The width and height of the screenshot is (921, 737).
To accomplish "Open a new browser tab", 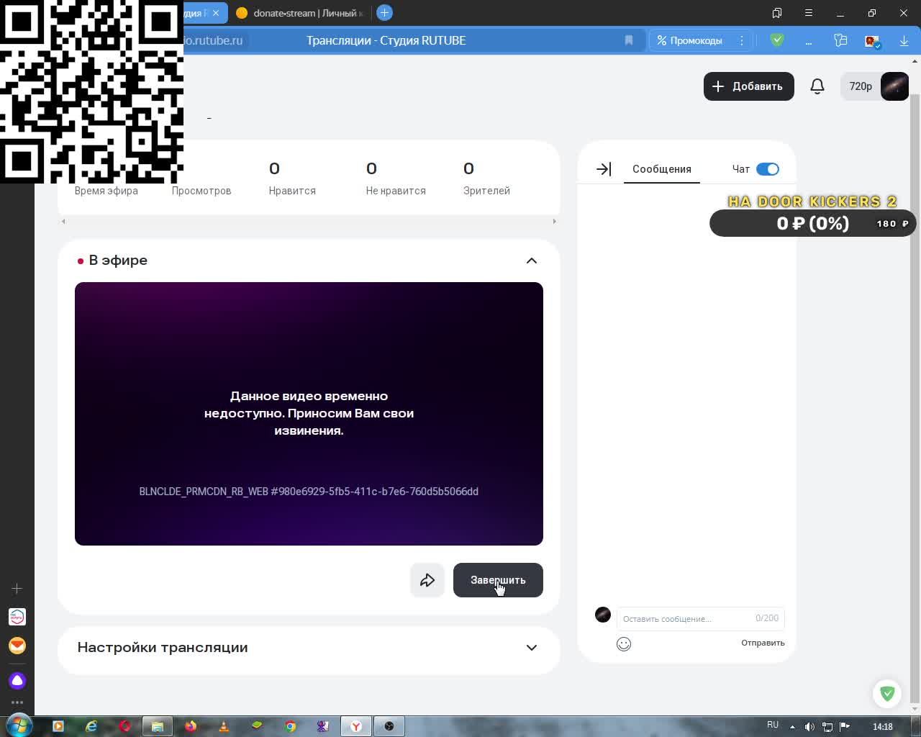I will [x=384, y=13].
